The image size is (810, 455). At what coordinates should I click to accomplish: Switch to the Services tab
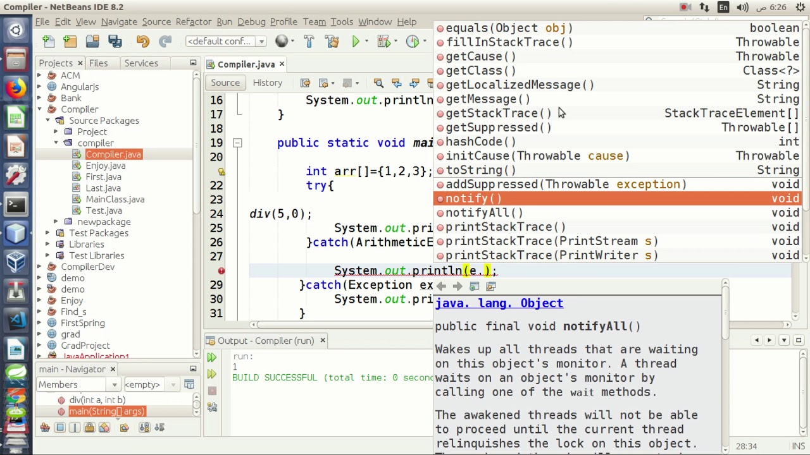point(141,63)
